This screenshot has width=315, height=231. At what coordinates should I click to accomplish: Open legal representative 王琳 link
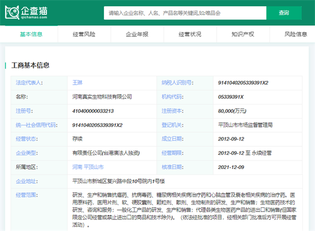tap(78, 83)
